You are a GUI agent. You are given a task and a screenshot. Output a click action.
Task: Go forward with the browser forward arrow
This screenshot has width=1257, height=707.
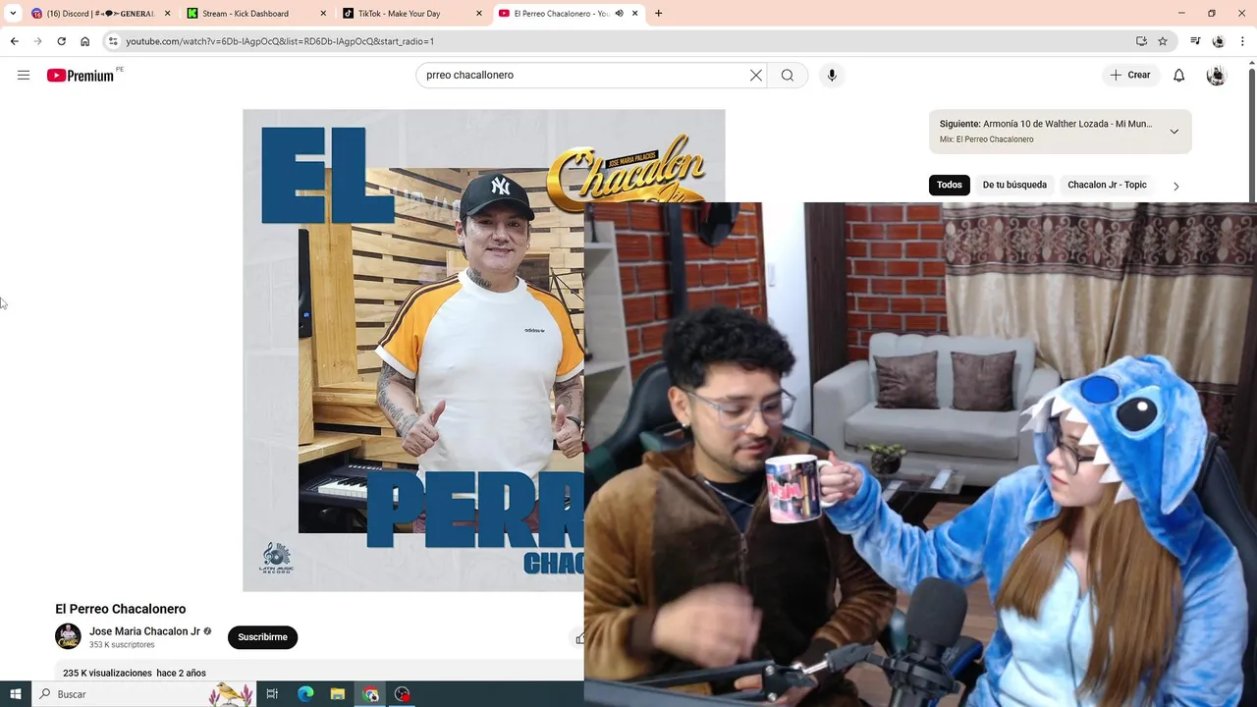tap(37, 41)
